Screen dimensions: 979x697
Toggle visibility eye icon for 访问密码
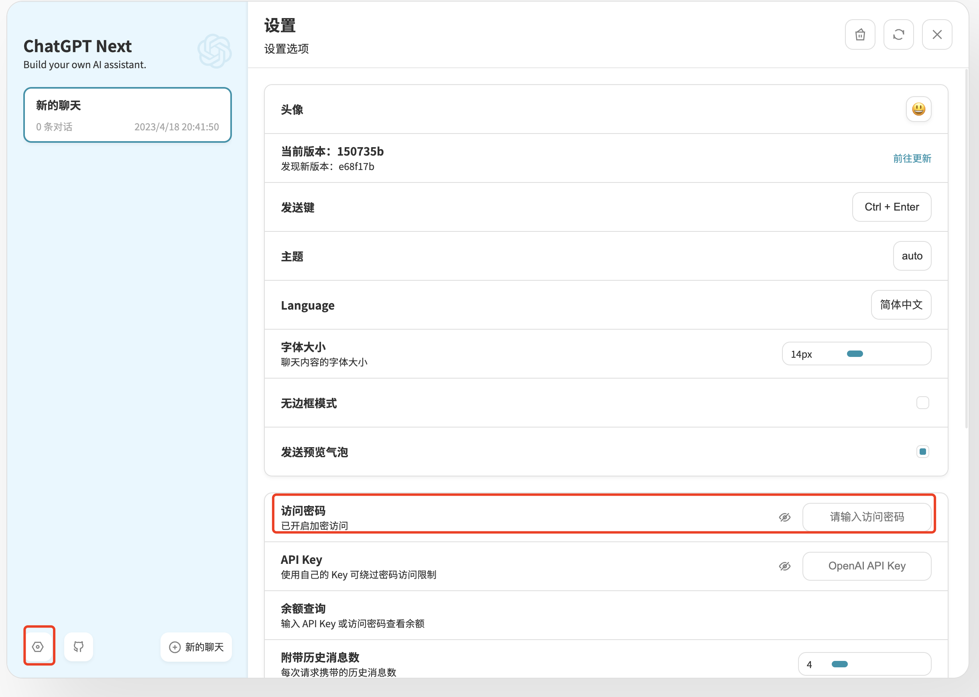(x=785, y=517)
